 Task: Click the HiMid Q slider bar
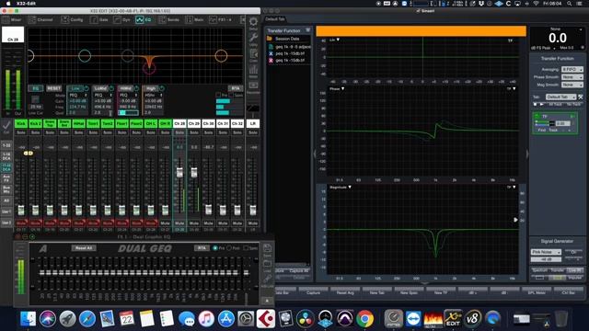[128, 112]
